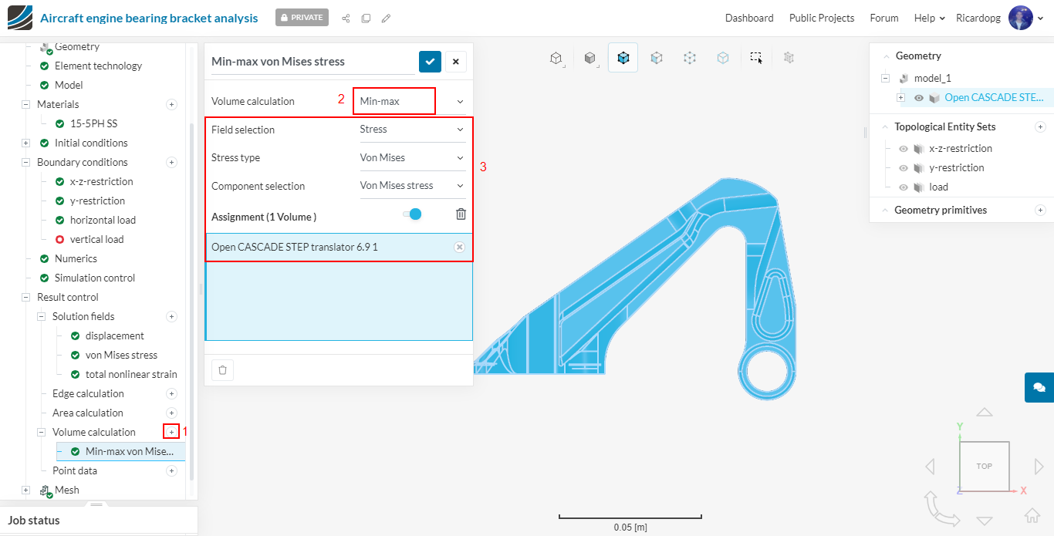Open the Volume calculation Min-max dropdown
This screenshot has width=1054, height=536.
click(x=413, y=101)
